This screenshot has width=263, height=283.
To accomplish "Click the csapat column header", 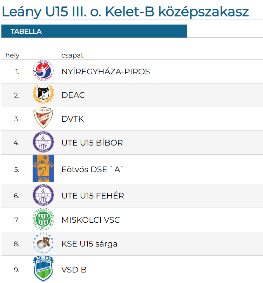I will coord(72,55).
